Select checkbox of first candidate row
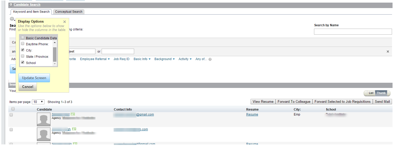Viewport: 398px width, 147px height. coord(11,115)
